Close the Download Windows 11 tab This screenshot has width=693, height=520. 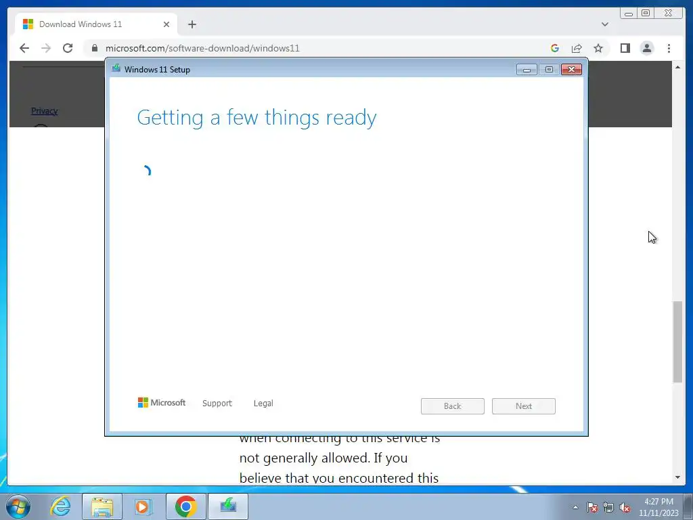pyautogui.click(x=166, y=24)
